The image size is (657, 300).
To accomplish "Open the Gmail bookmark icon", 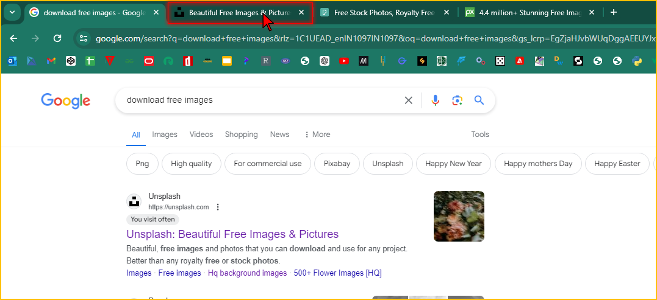I will click(x=51, y=61).
